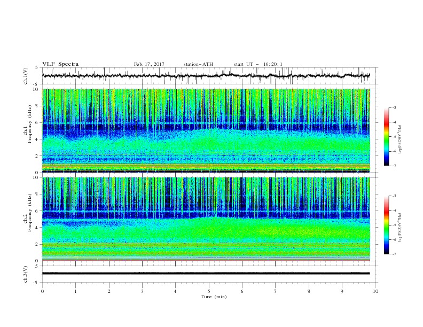Pick the ch.2 spectrogram color bar

(386, 225)
